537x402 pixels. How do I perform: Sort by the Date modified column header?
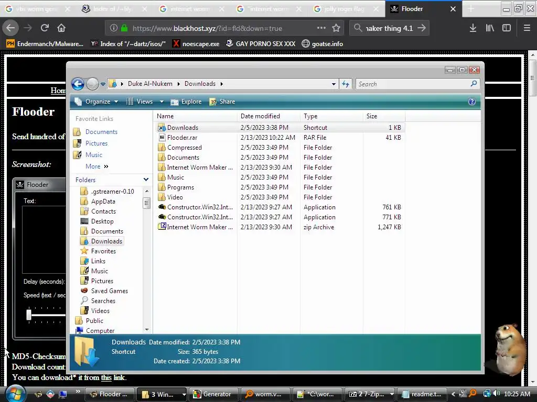point(268,116)
